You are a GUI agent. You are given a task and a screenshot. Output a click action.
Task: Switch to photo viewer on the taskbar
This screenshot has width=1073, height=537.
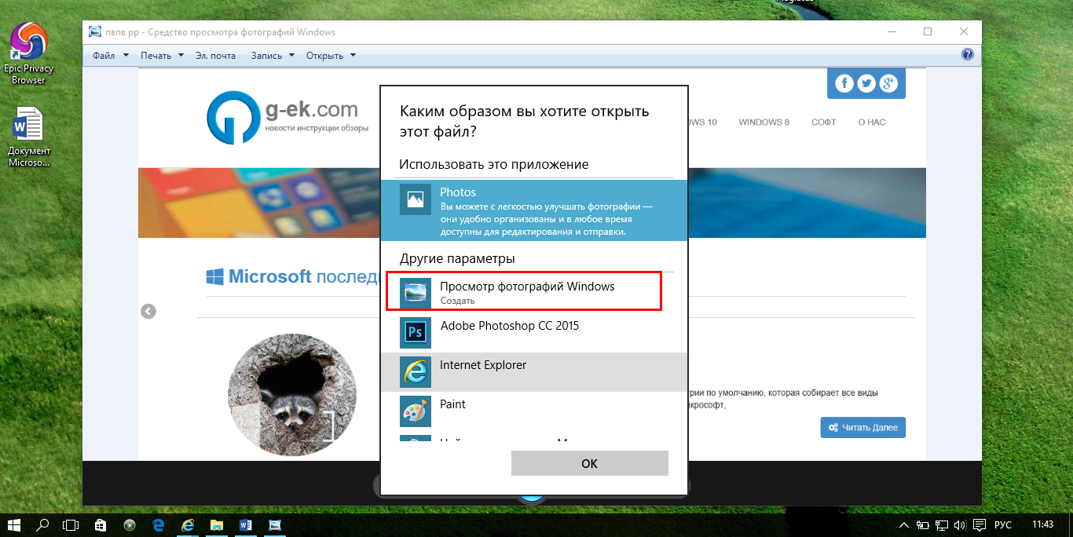[x=275, y=524]
